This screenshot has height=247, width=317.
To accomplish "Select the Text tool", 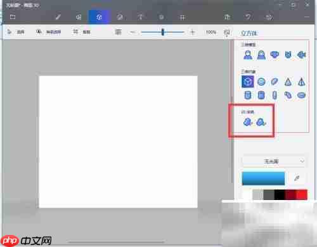I will (x=140, y=17).
